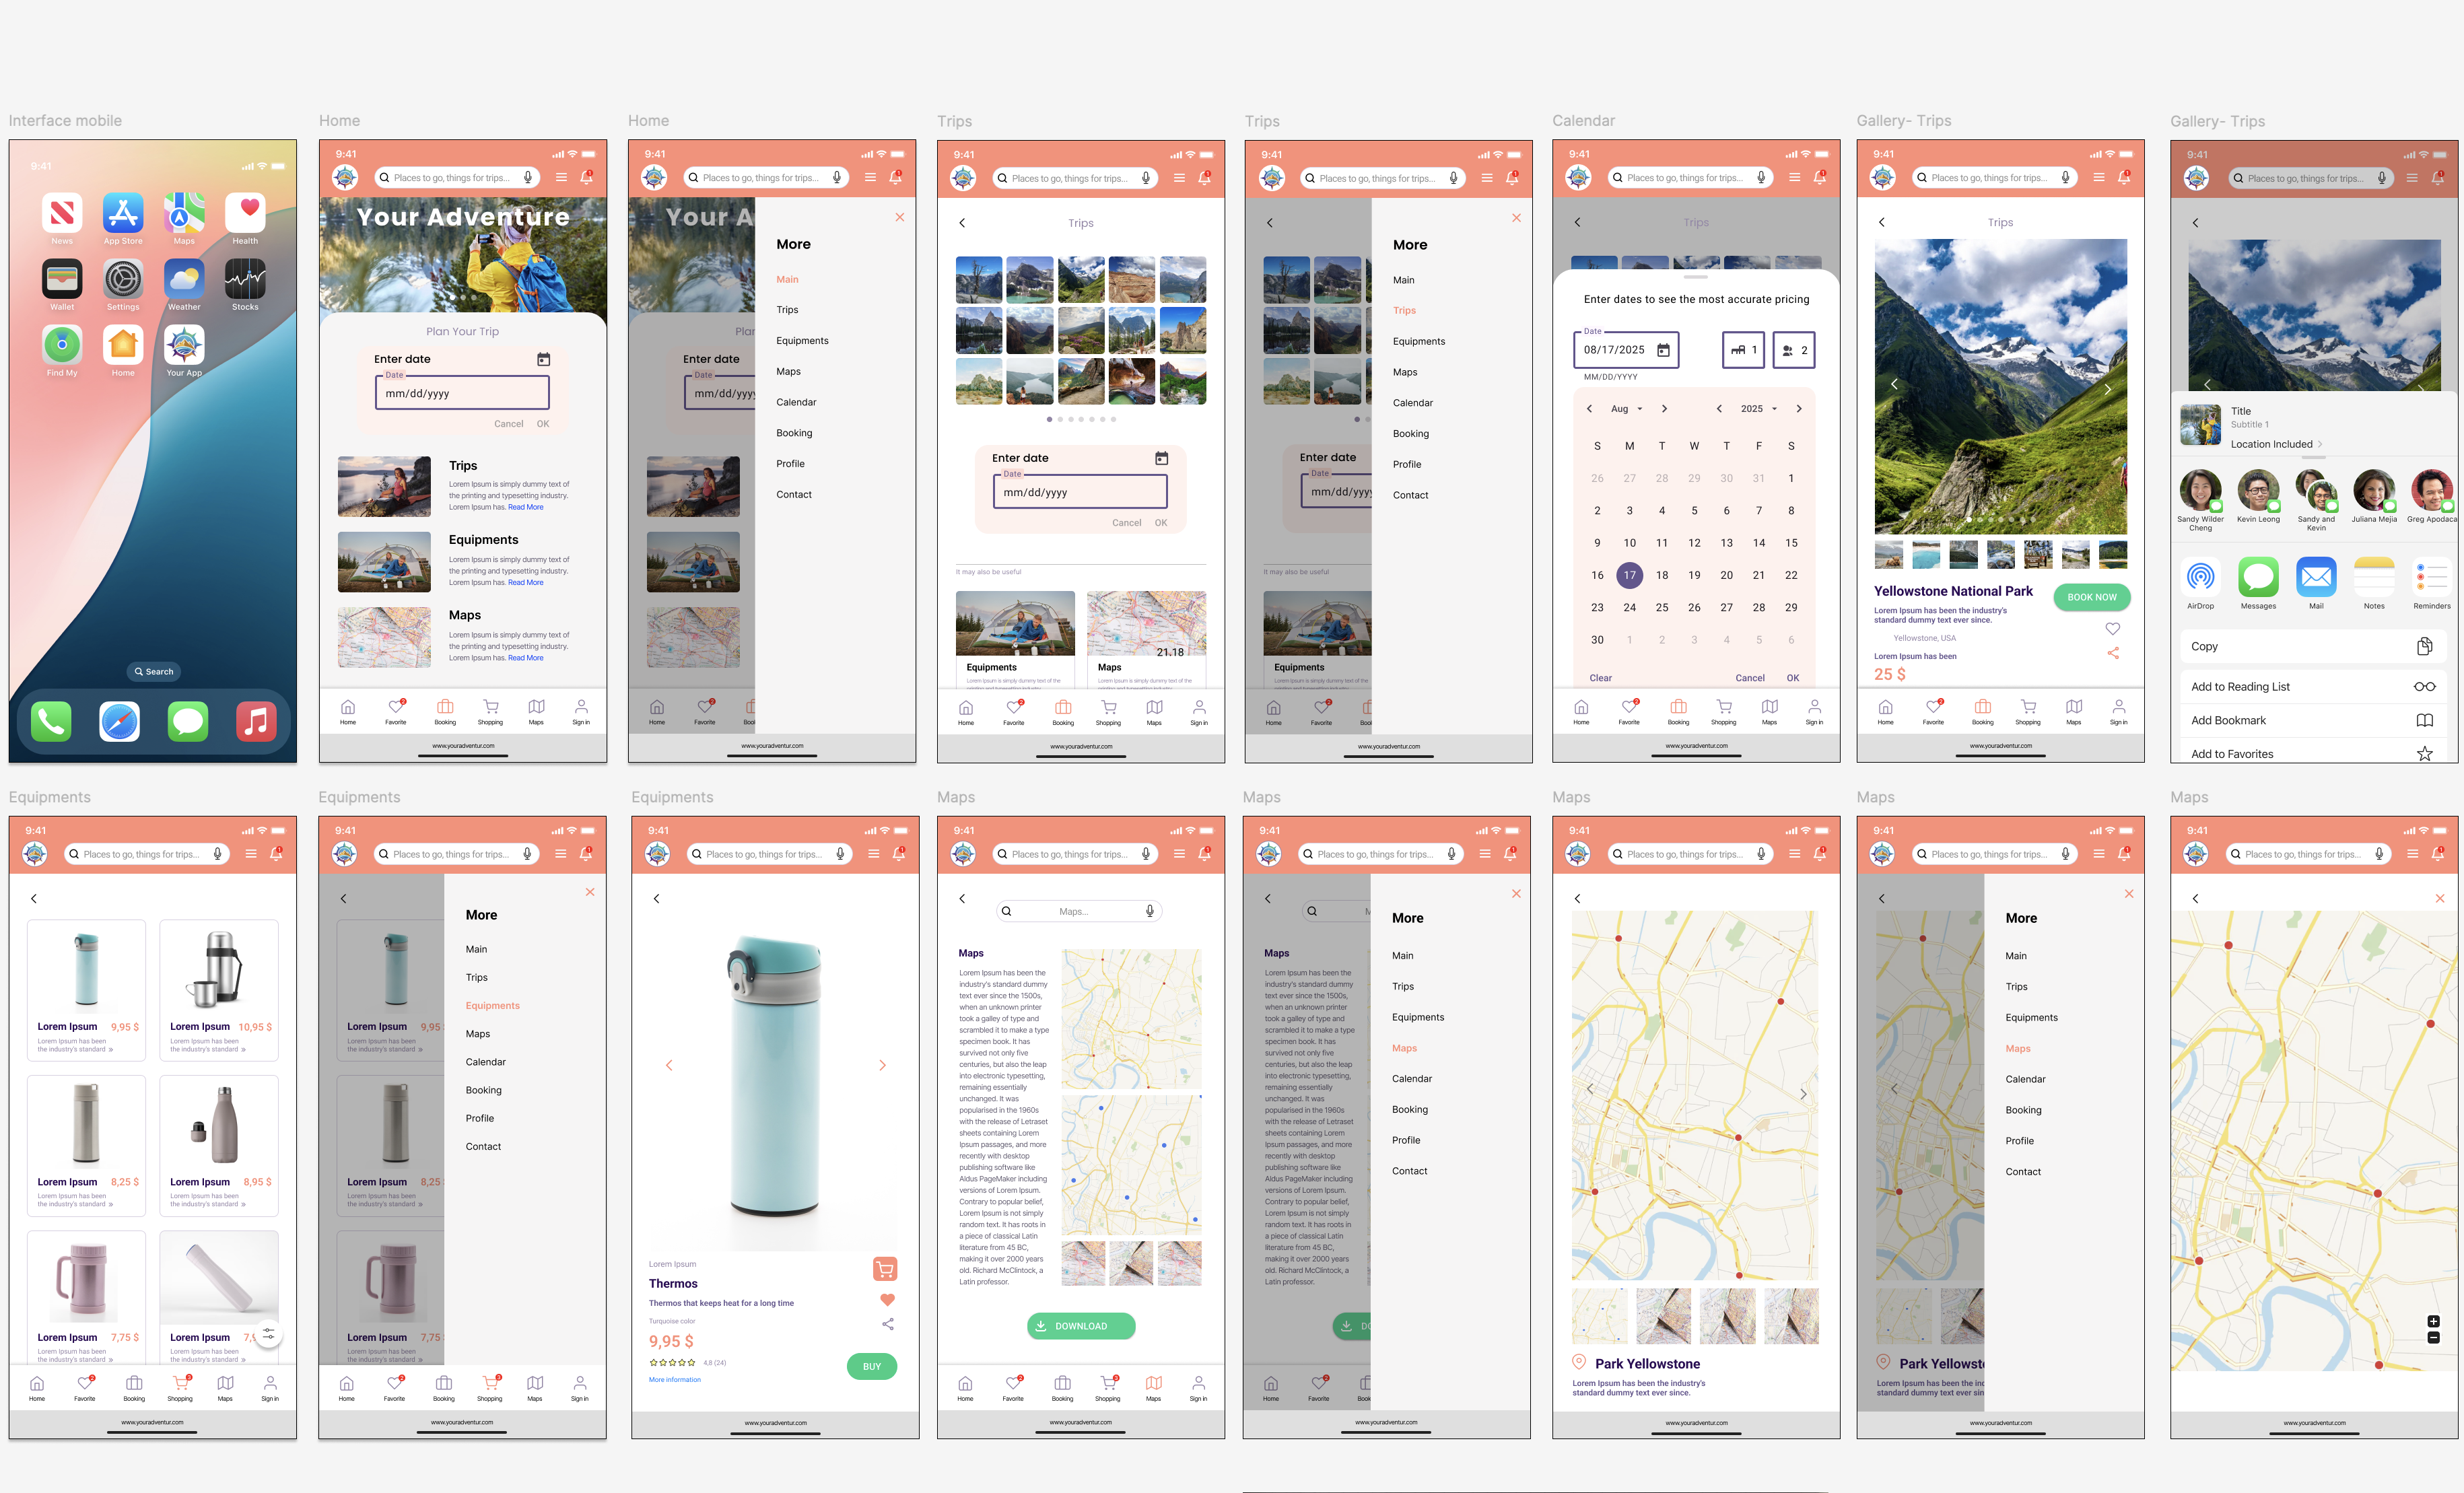Click BOOK NOW for Yellowstone National Park
This screenshot has width=2464, height=1493.
coord(2092,597)
